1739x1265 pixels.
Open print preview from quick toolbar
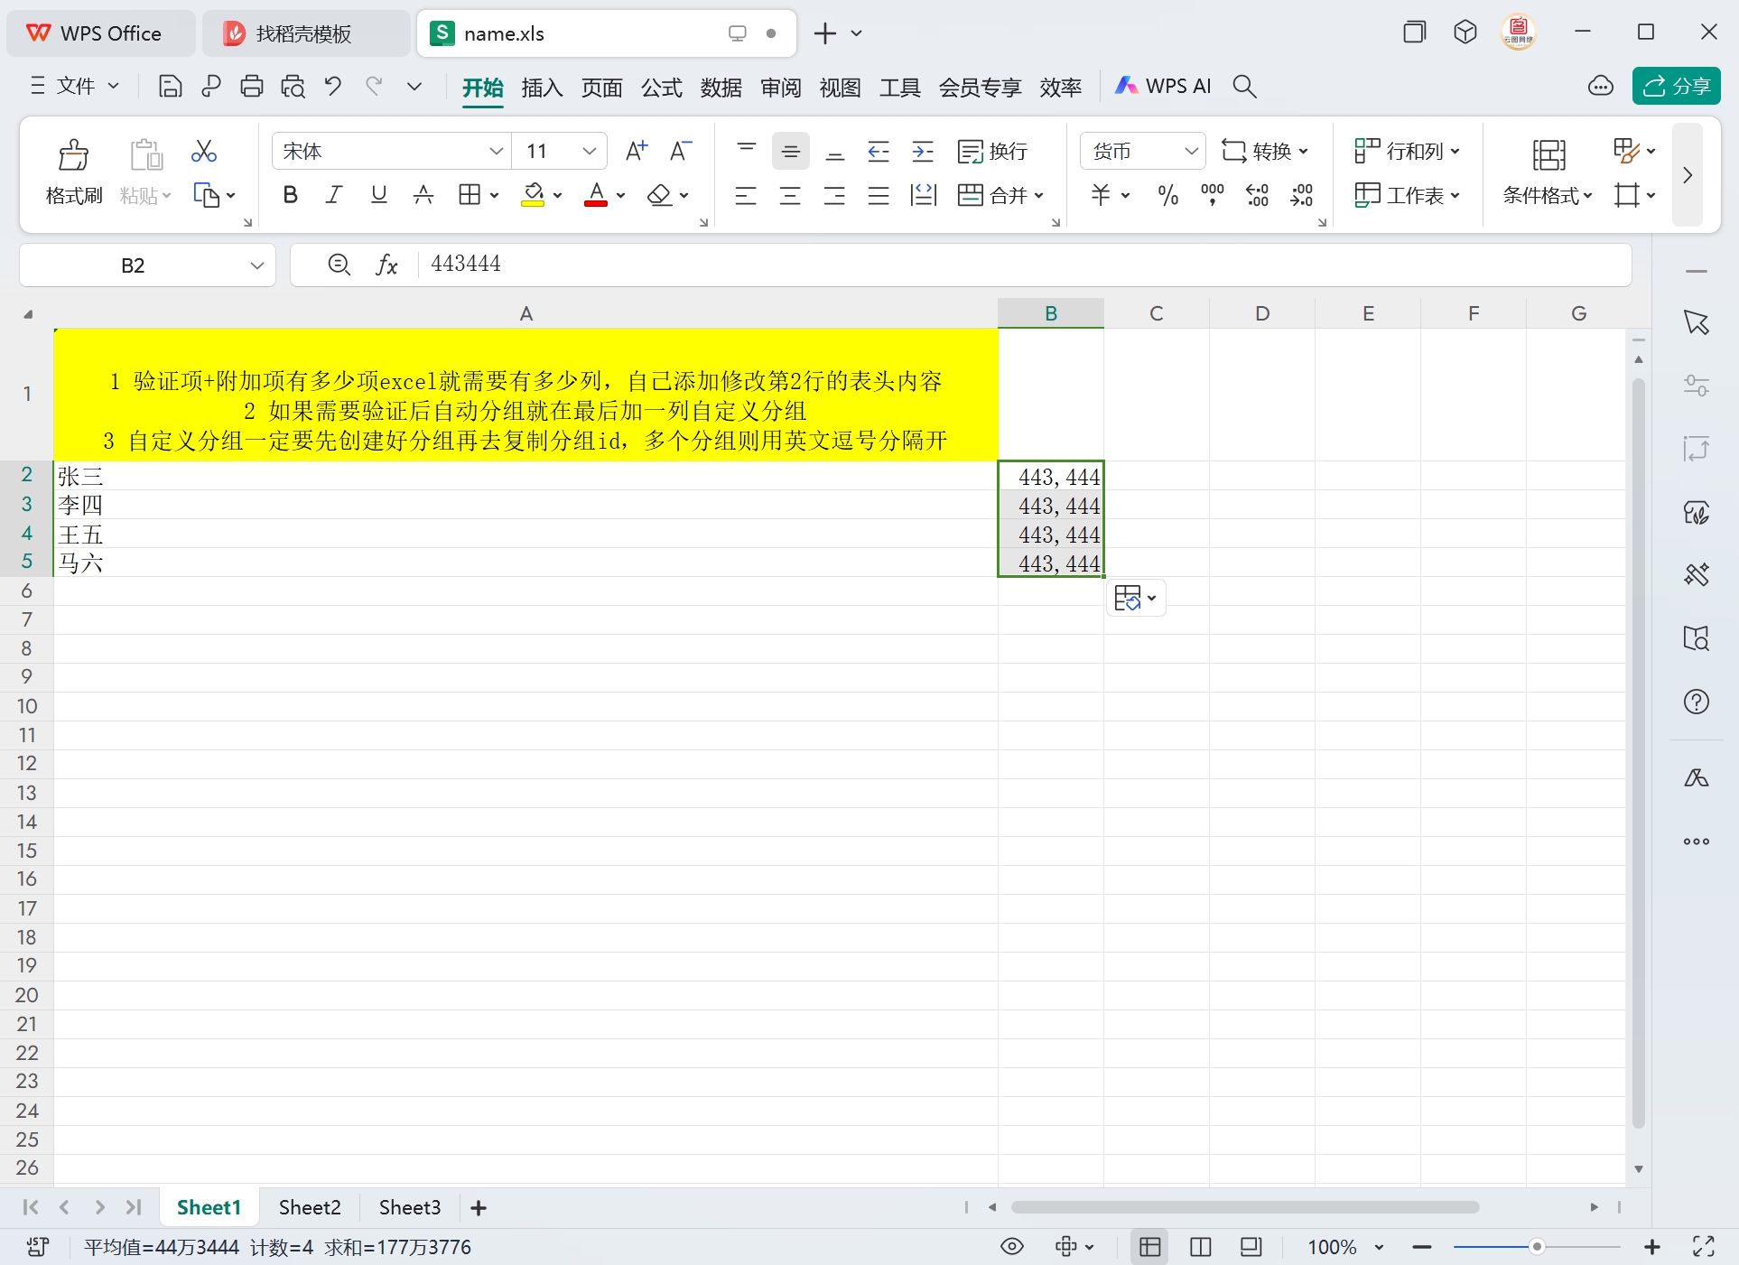[293, 87]
